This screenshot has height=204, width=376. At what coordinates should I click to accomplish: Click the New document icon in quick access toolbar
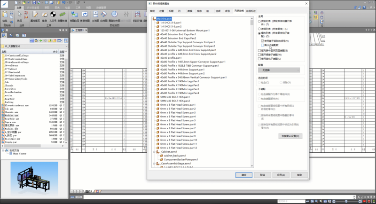[16, 2]
